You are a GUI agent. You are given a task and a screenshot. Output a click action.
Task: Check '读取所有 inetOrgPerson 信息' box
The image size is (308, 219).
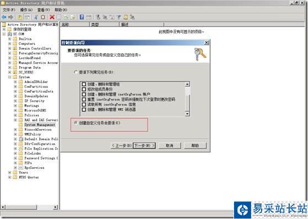point(84,104)
